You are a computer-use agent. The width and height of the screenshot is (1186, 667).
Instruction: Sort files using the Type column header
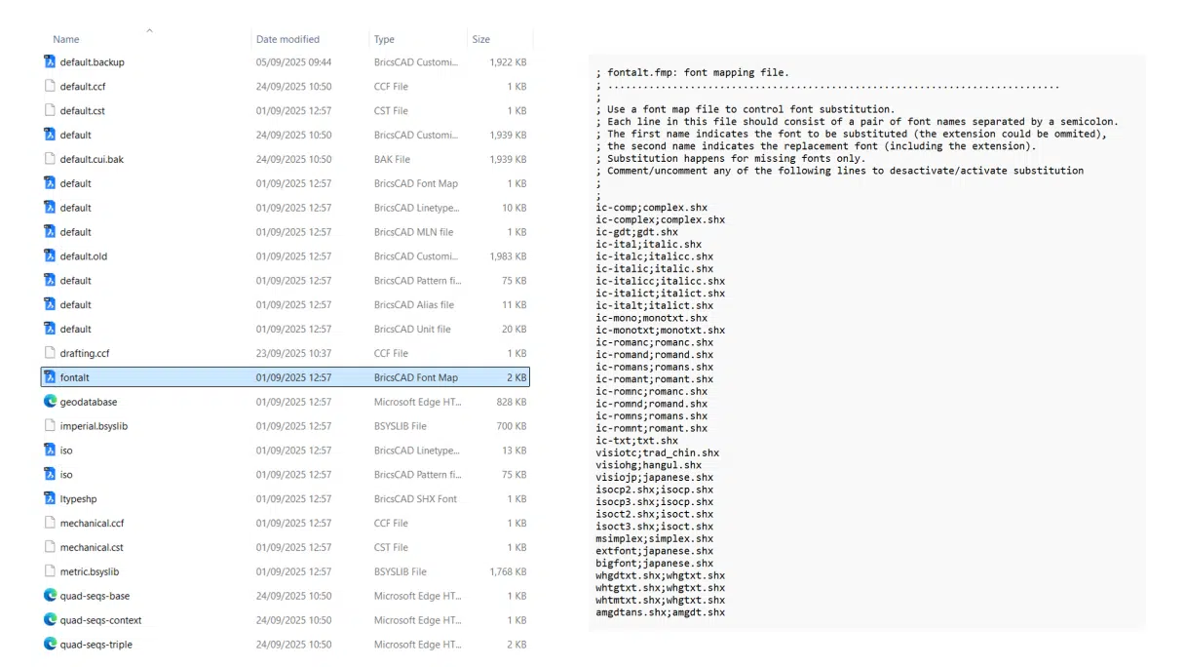click(x=383, y=39)
